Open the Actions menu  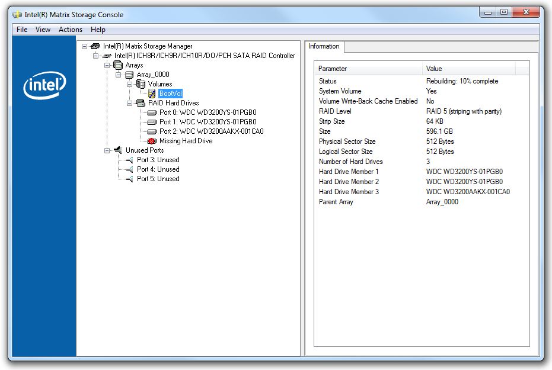(x=71, y=30)
